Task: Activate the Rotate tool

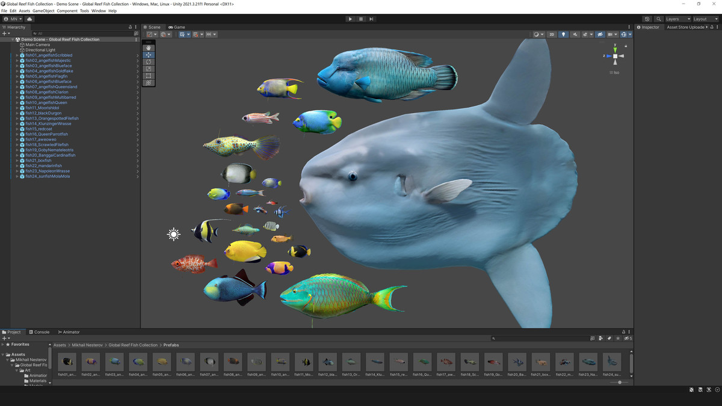Action: pyautogui.click(x=148, y=62)
